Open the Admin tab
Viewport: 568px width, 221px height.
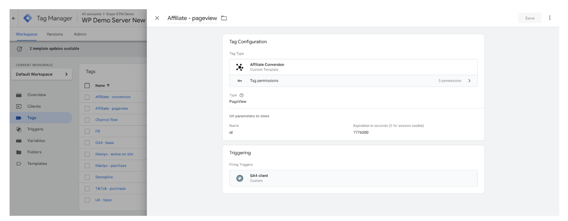click(80, 34)
